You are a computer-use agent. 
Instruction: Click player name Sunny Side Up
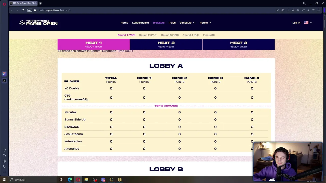pyautogui.click(x=75, y=119)
